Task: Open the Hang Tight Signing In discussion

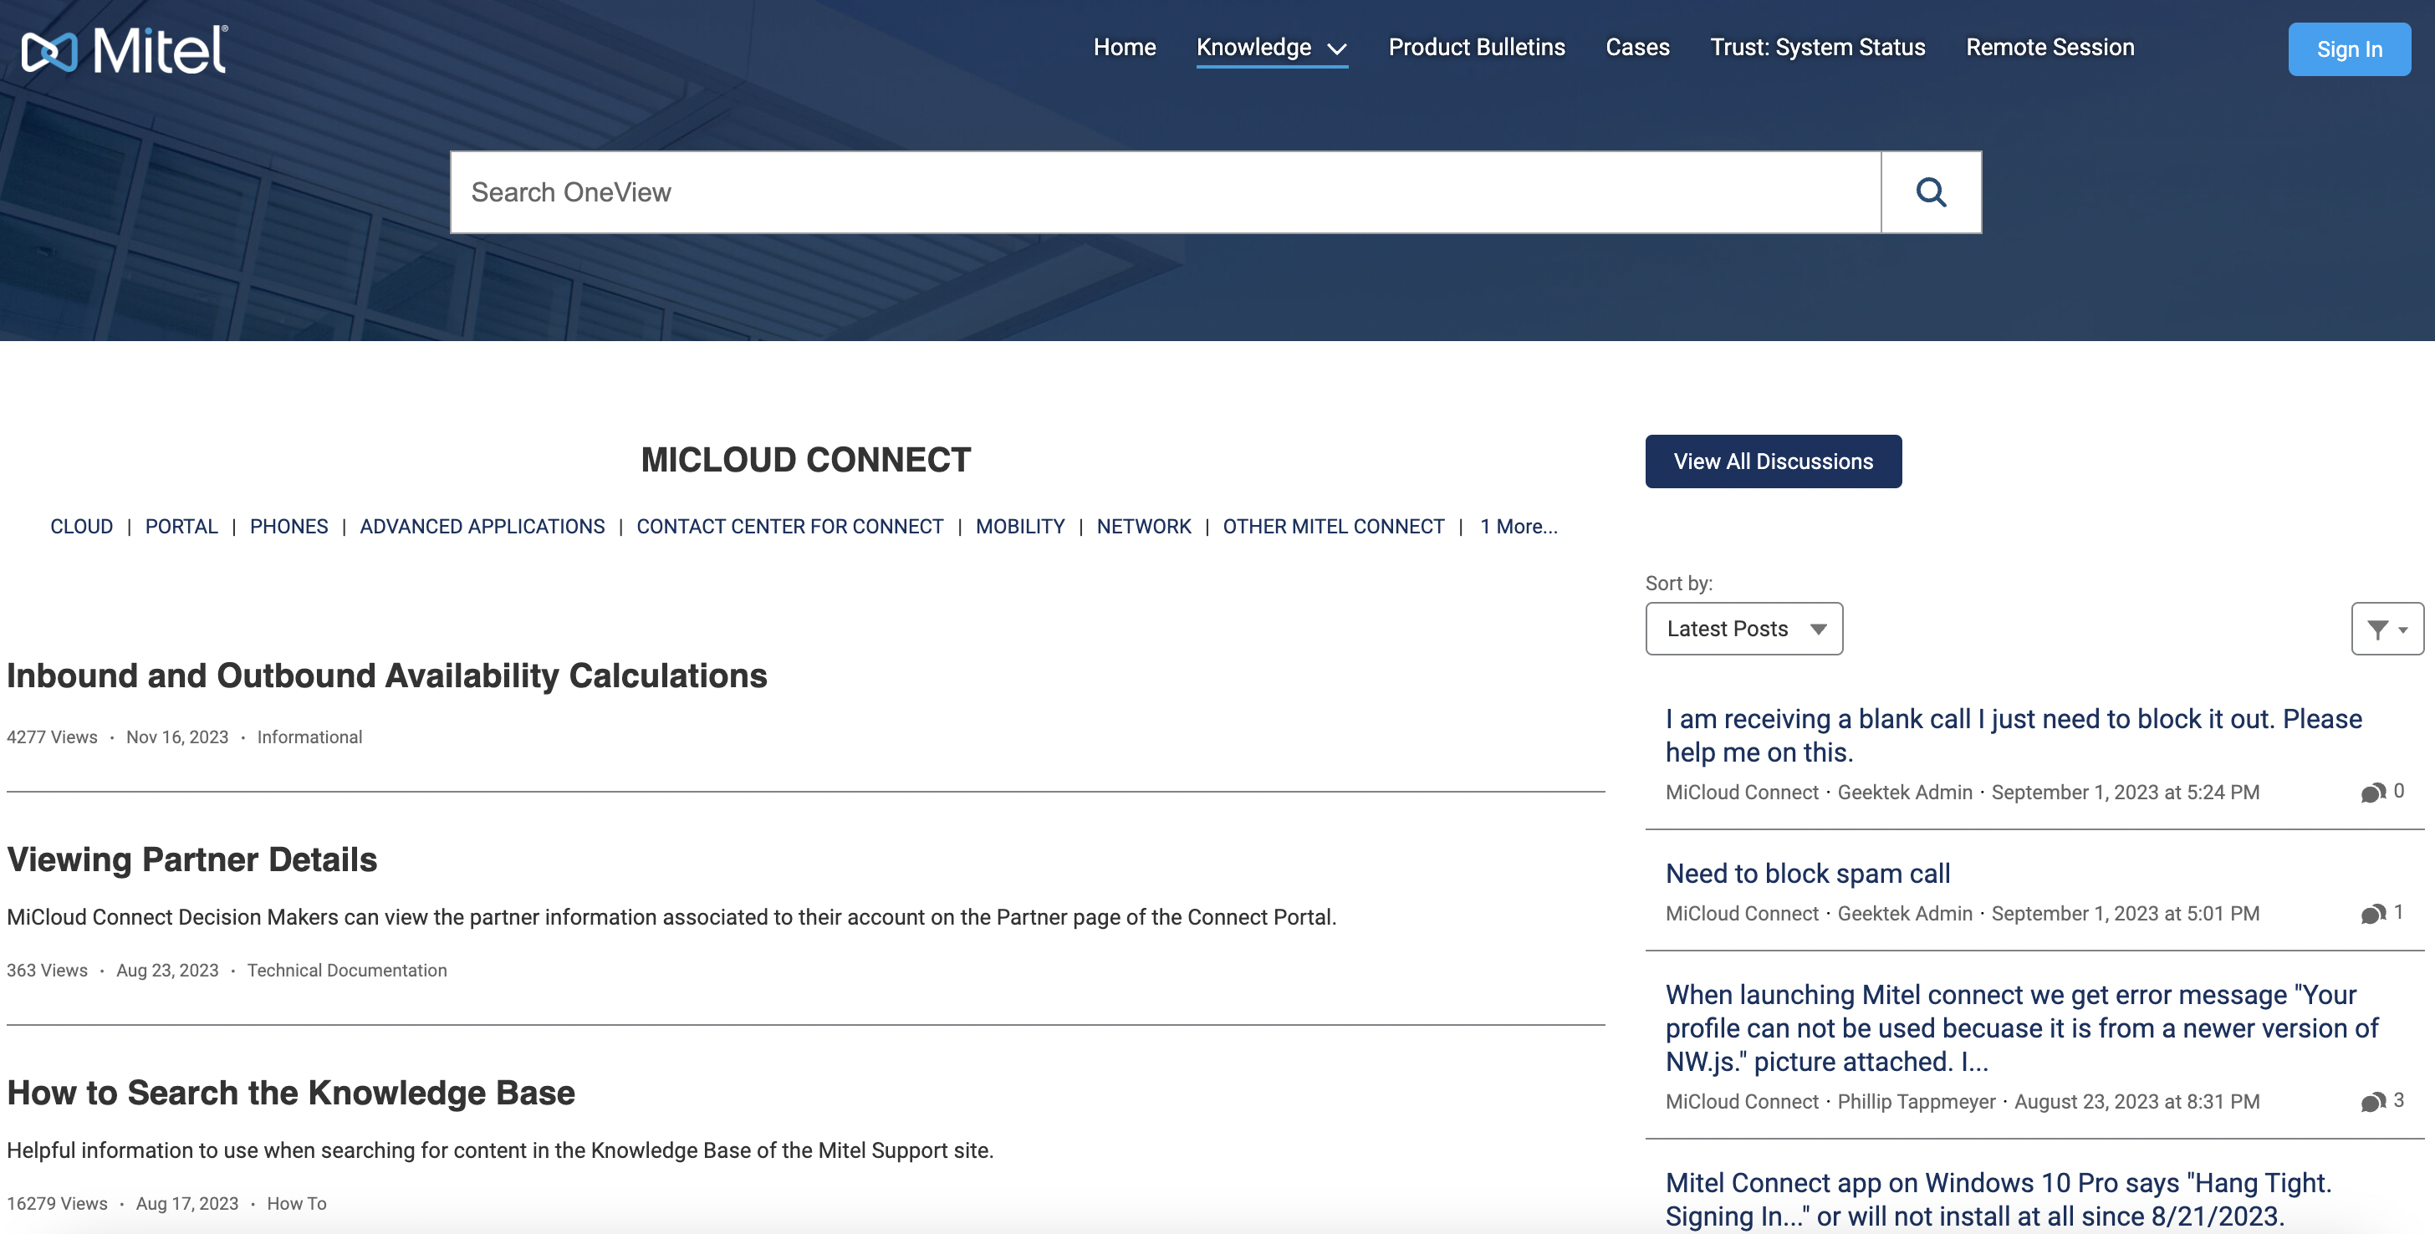Action: click(1999, 1199)
